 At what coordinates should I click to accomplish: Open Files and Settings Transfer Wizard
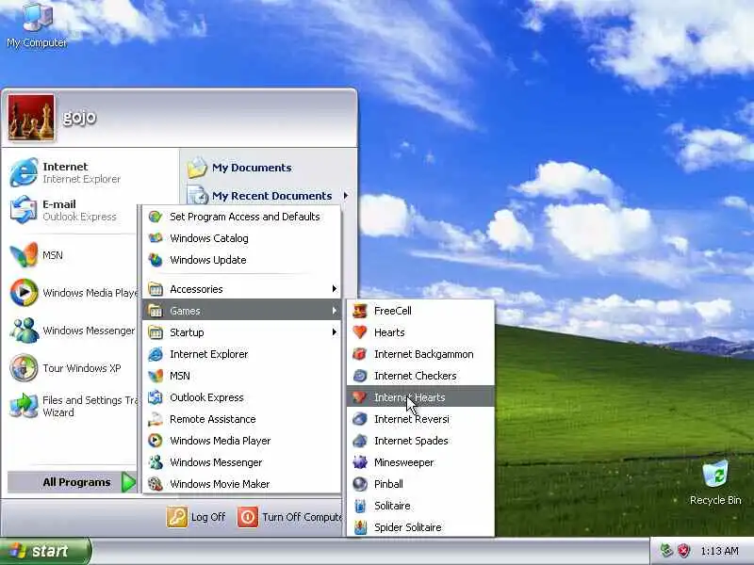pyautogui.click(x=73, y=406)
